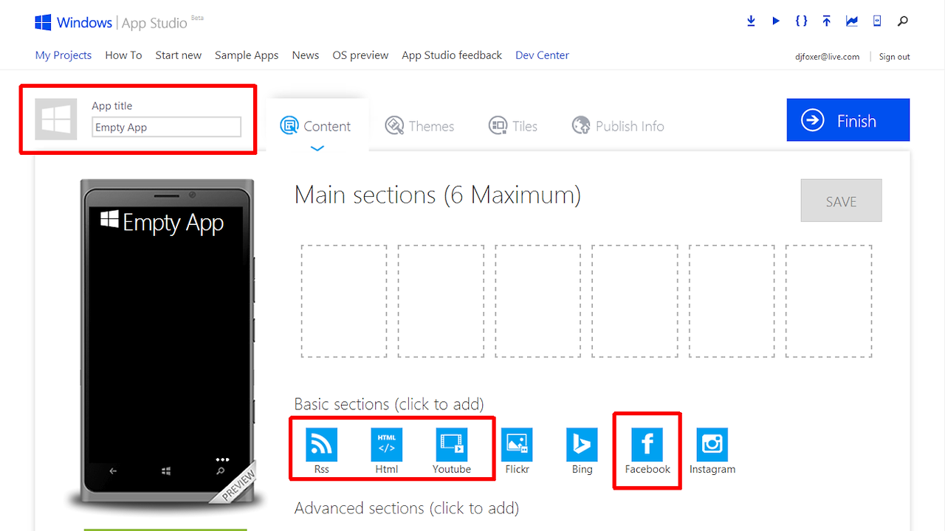Screen dimensions: 945x531
Task: Click Sign out link
Action: (894, 57)
